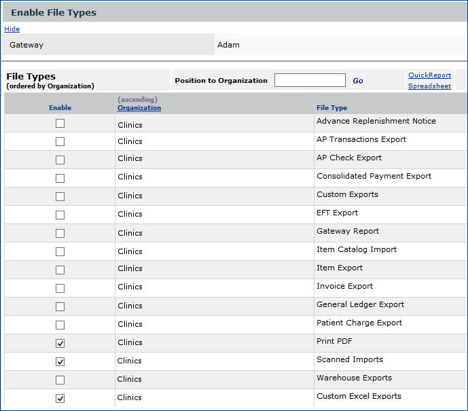
Task: Click the Hide link
Action: (12, 29)
